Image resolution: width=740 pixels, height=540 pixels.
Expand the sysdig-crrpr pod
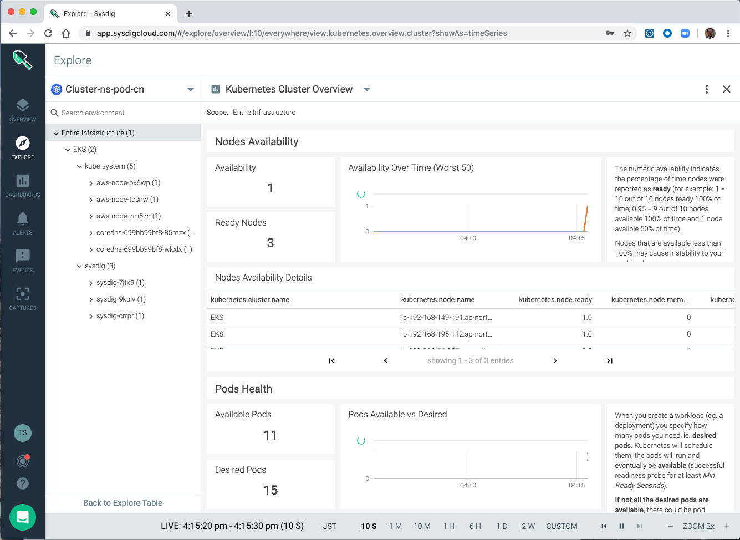pos(91,316)
